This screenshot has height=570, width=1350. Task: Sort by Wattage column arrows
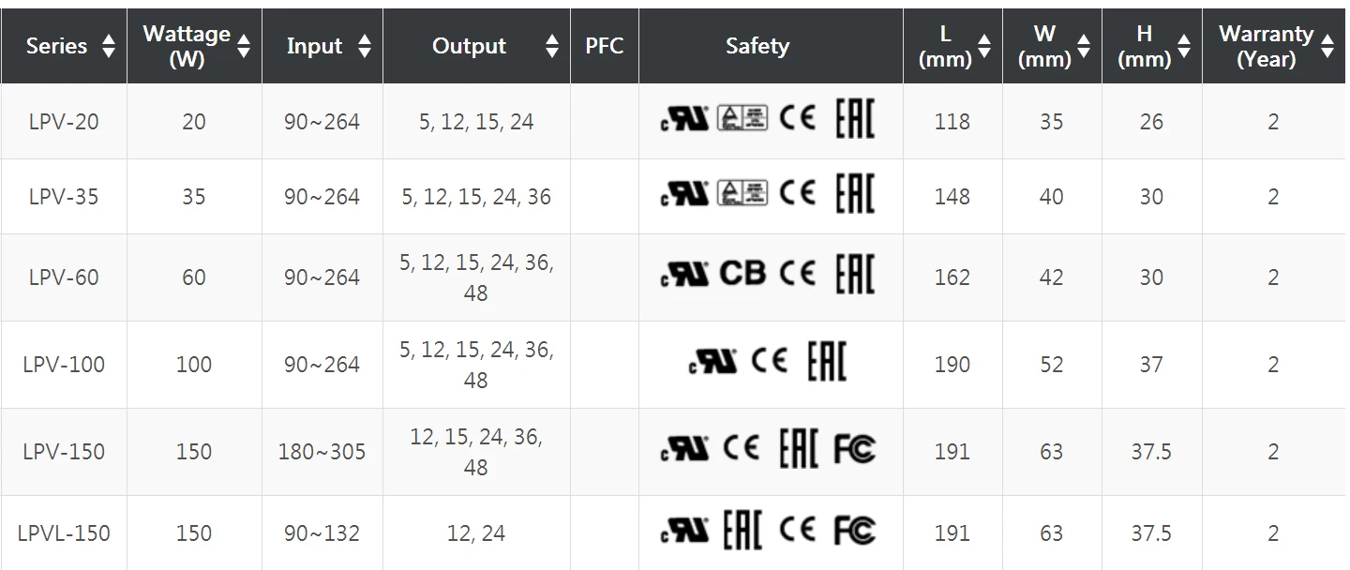click(244, 46)
